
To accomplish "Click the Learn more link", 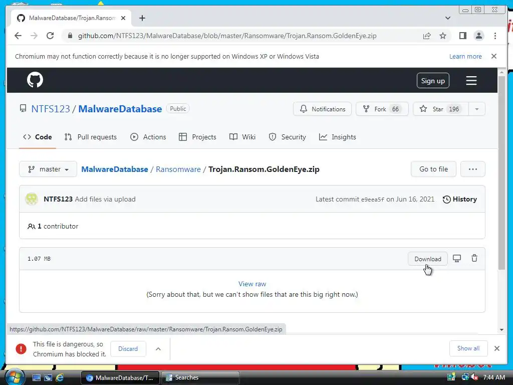I will 465,56.
